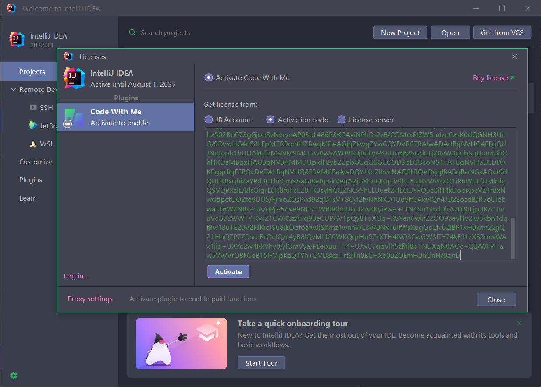The image size is (541, 387).
Task: Click the Start Tour button
Action: pos(261,363)
